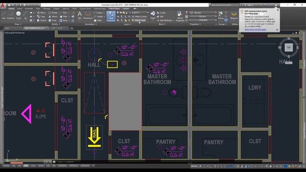Image resolution: width=306 pixels, height=172 pixels.
Task: Open the ByLayer lineweight dropdown
Action: tap(203, 17)
